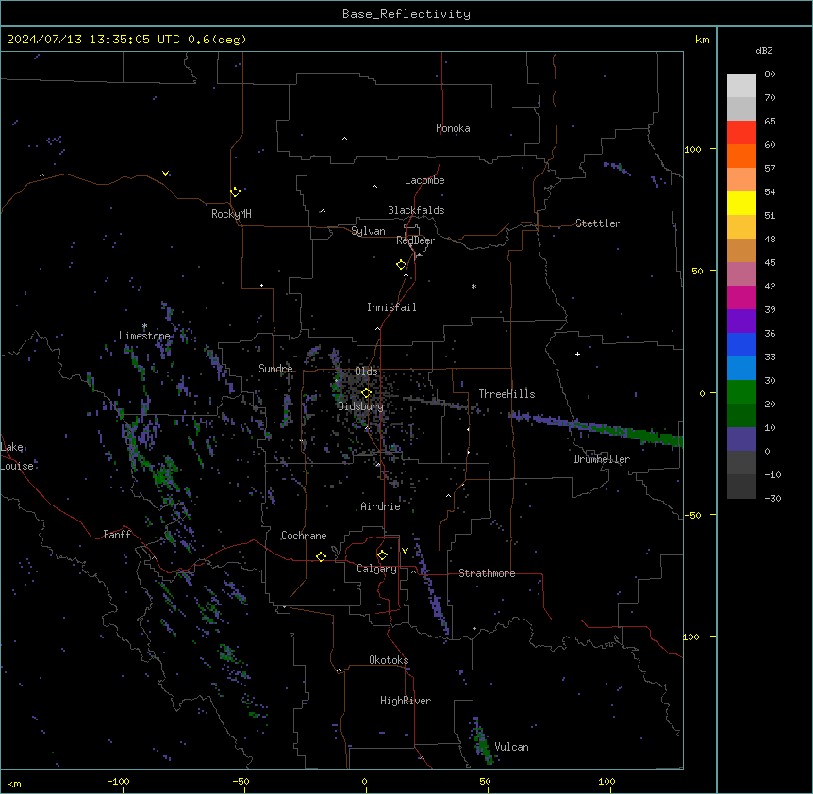Screen dimensions: 813x794
Task: Select the yellow diamond marker above Calgary label
Action: [x=382, y=555]
